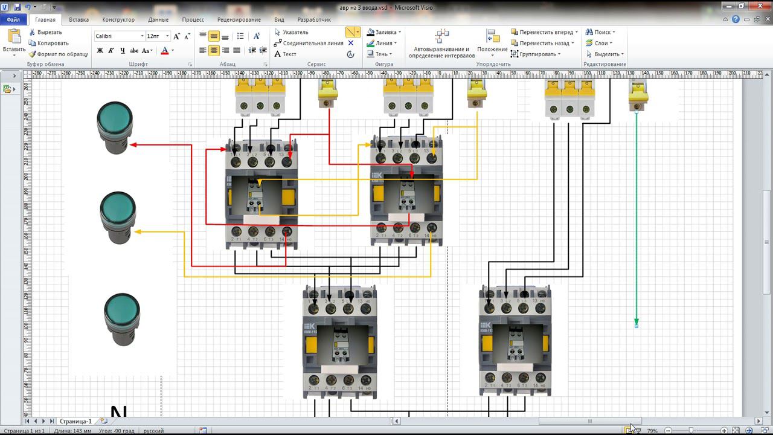This screenshot has height=435, width=773.
Task: Click the Вырезать scissors icon
Action: point(32,32)
